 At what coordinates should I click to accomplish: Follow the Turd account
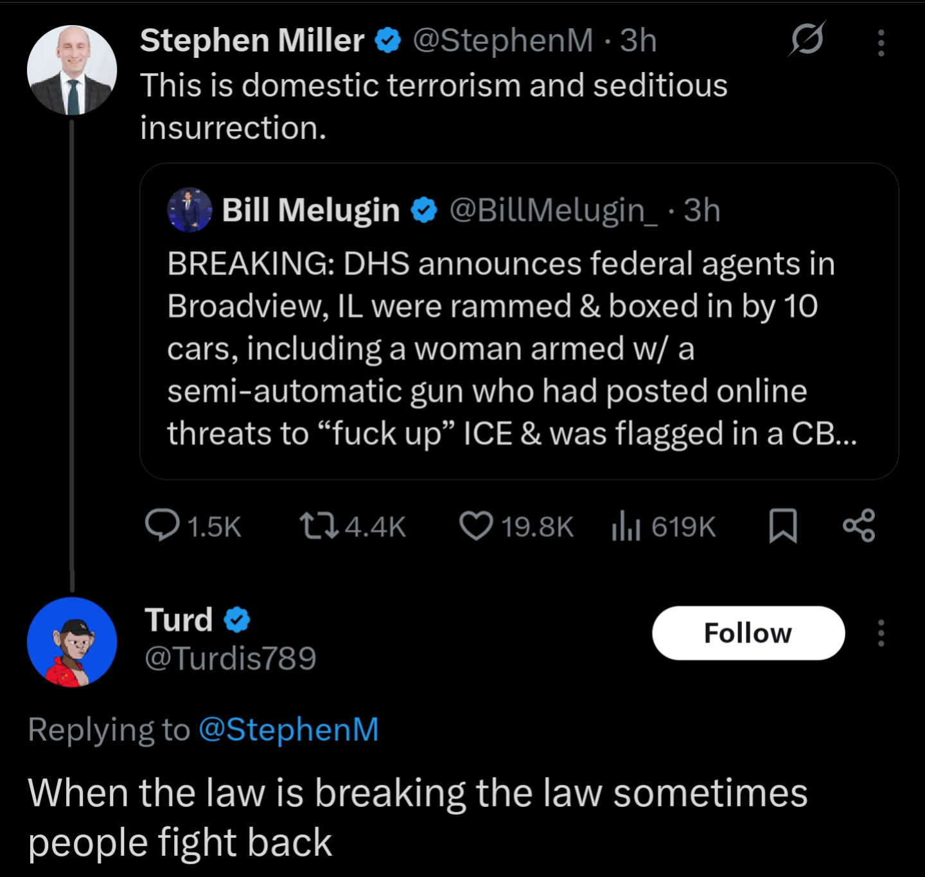click(x=748, y=633)
